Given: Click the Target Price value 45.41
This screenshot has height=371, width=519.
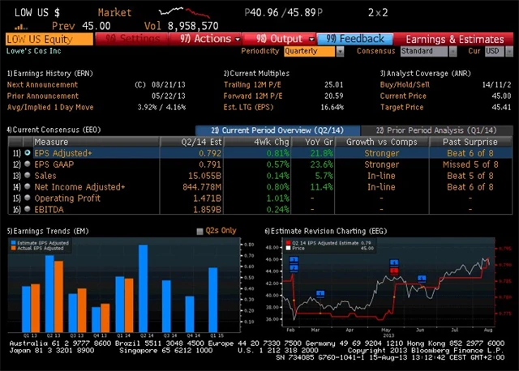Looking at the screenshot, I should 501,107.
